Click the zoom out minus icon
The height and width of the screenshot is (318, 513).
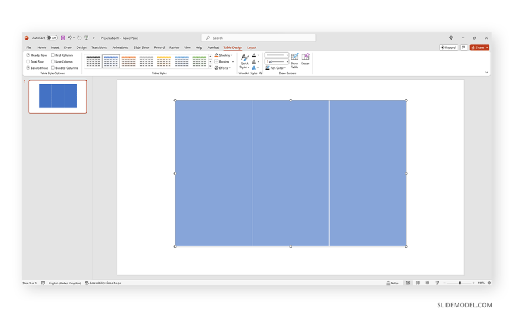(x=444, y=283)
